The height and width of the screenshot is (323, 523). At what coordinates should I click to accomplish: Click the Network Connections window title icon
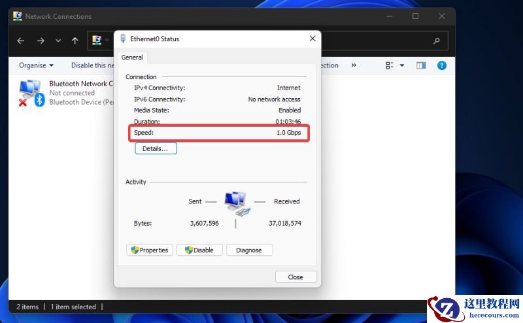pos(18,16)
